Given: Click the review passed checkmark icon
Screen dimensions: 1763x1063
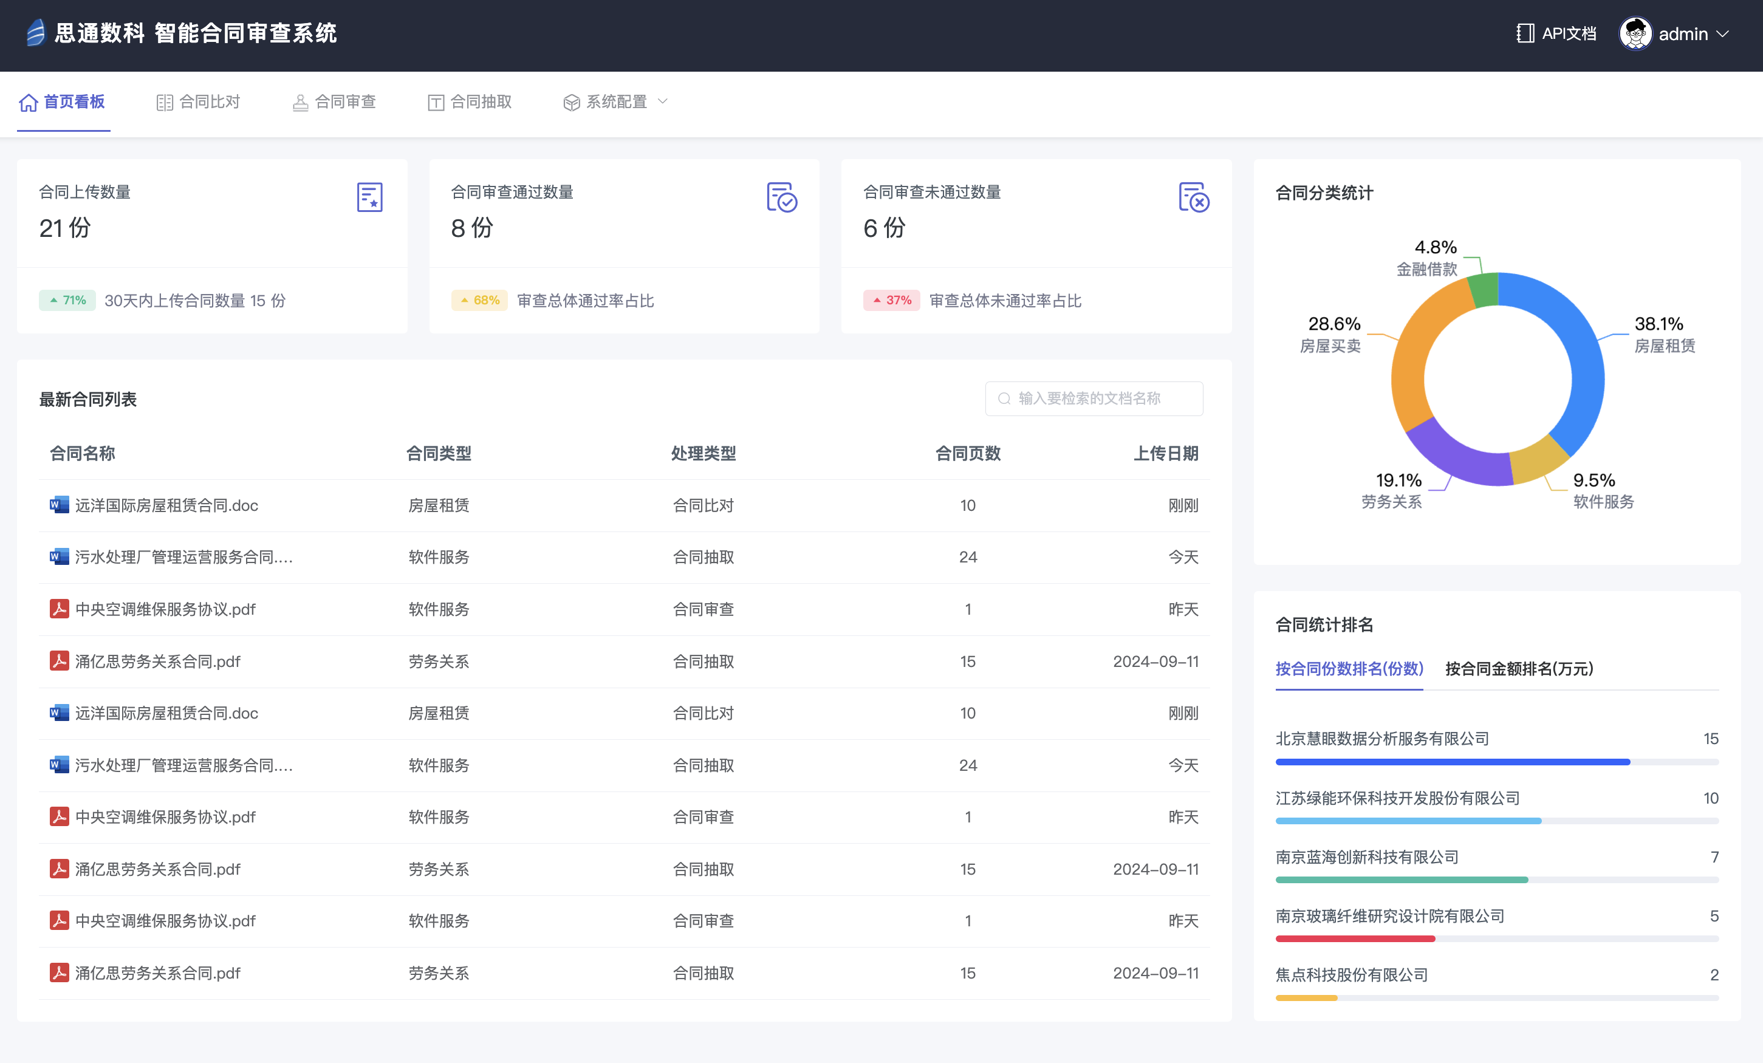Looking at the screenshot, I should pyautogui.click(x=781, y=197).
